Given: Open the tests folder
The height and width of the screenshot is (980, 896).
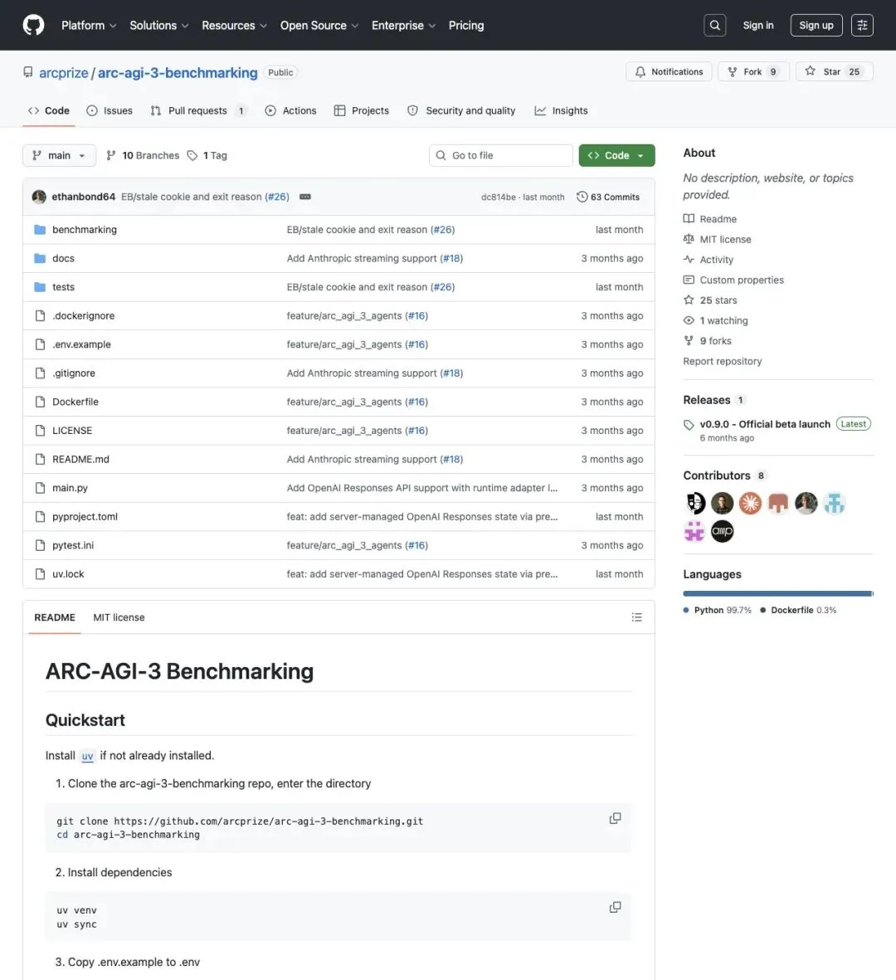Looking at the screenshot, I should click(63, 287).
